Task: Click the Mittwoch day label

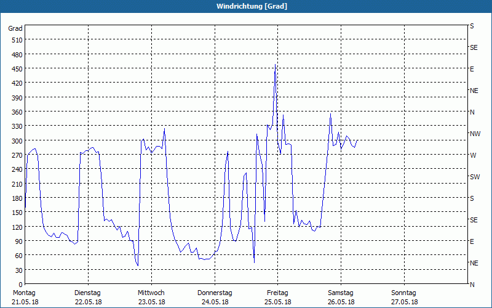Action: pyautogui.click(x=151, y=293)
